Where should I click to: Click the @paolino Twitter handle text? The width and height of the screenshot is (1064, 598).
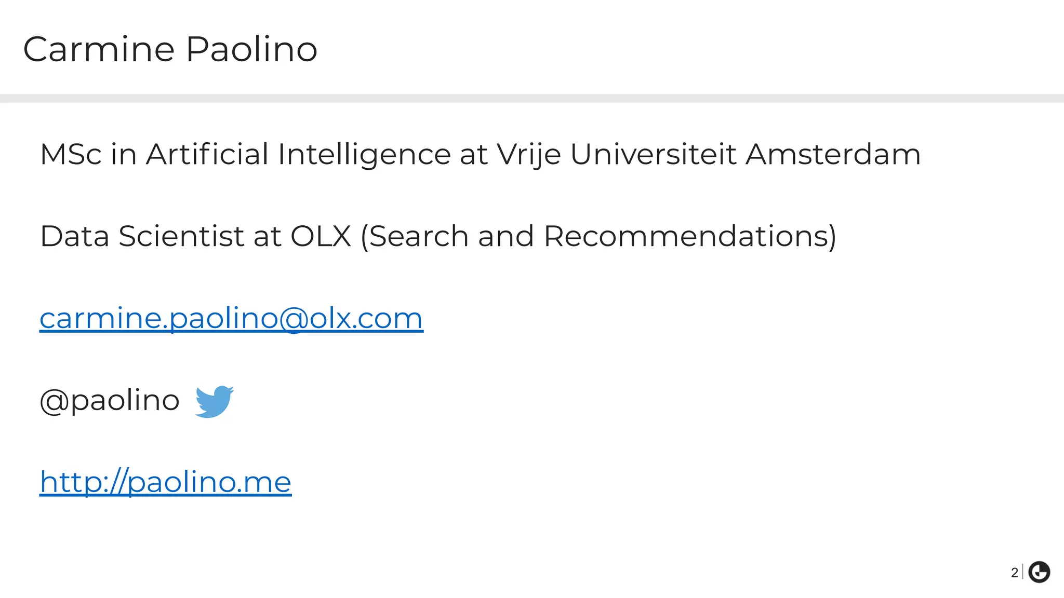click(x=110, y=401)
